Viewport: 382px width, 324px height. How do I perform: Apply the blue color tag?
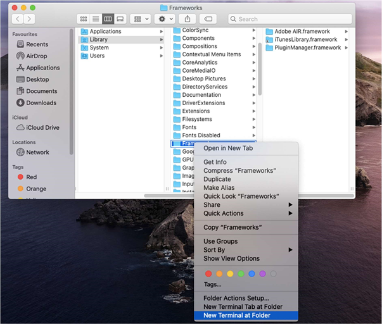(x=251, y=274)
